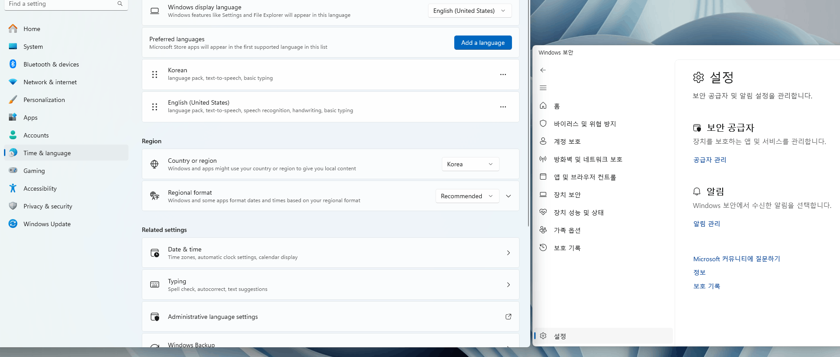Click the Accounts person icon
The height and width of the screenshot is (357, 840).
[13, 135]
